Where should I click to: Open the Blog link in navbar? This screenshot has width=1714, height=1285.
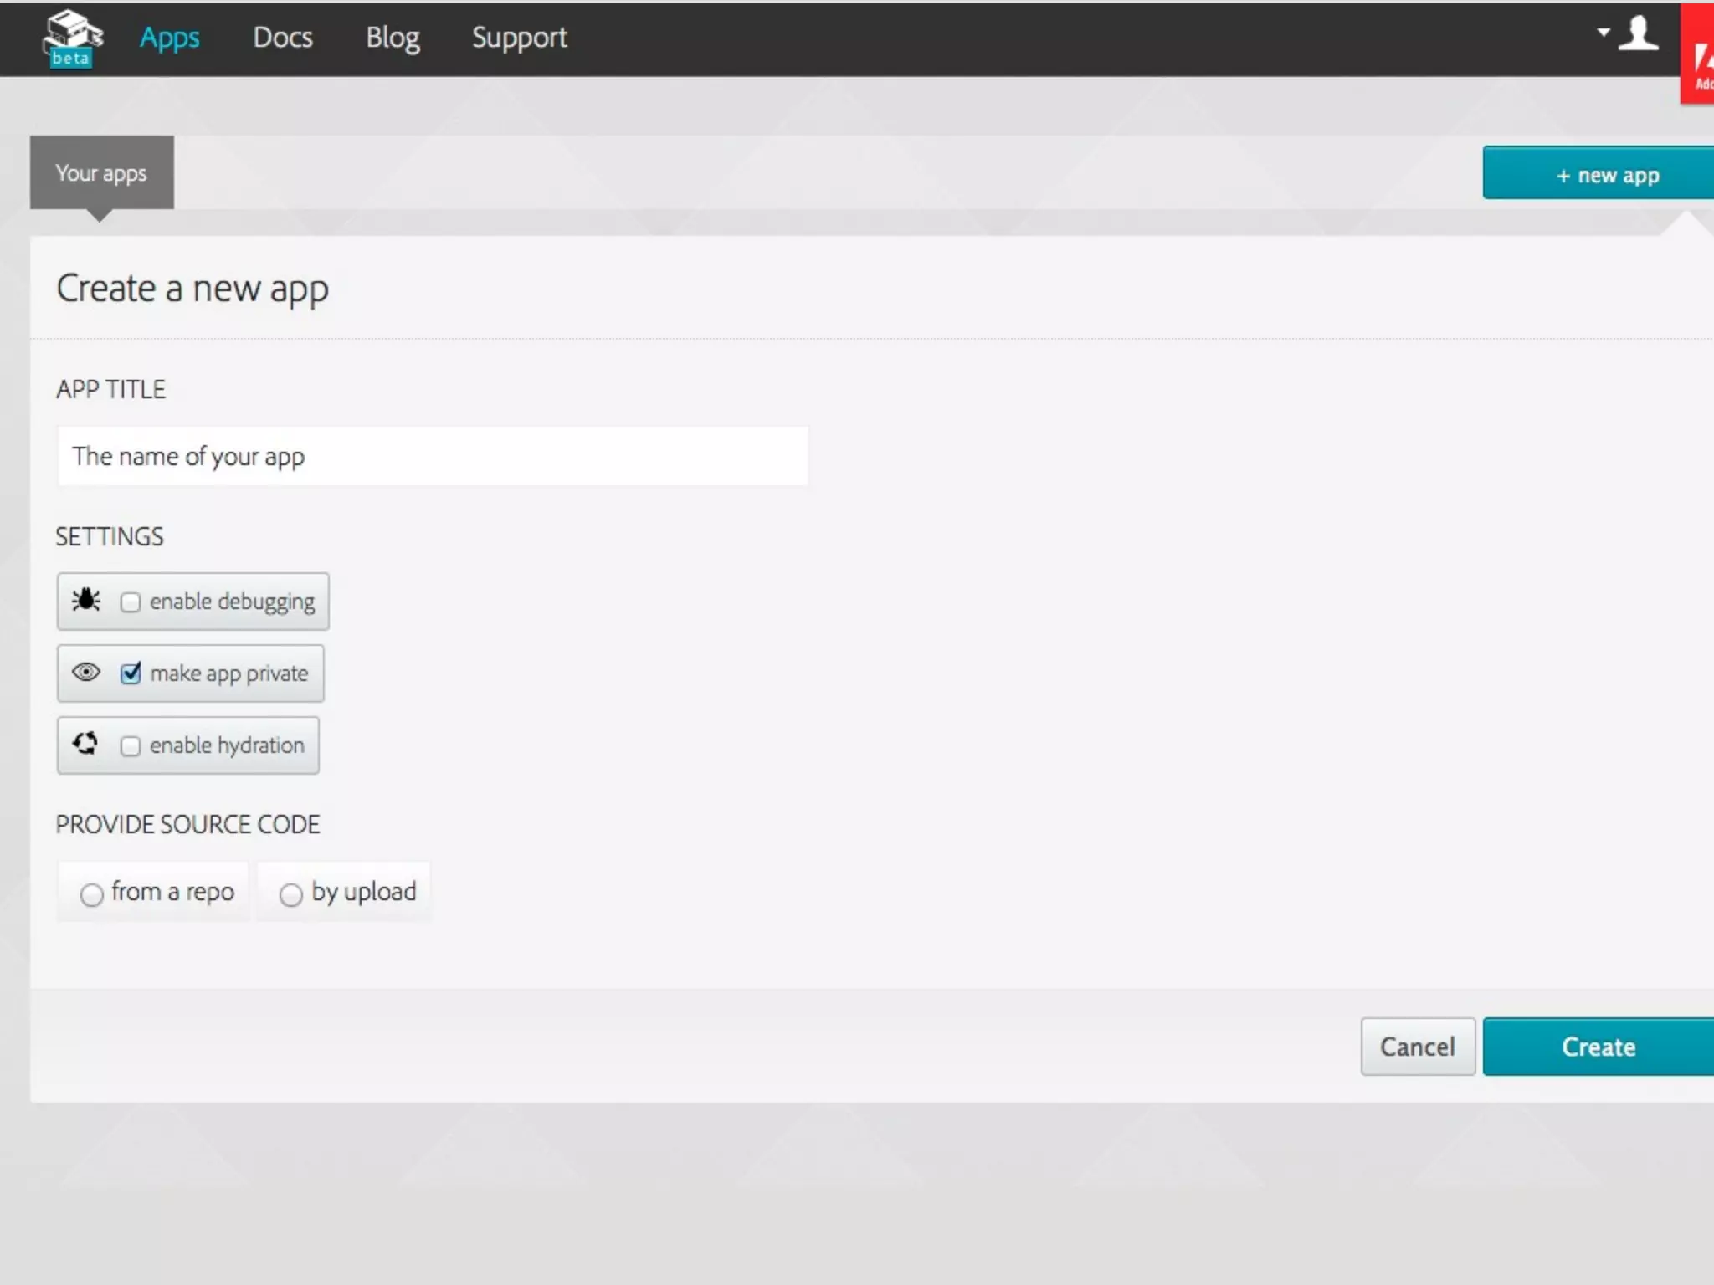pos(393,38)
